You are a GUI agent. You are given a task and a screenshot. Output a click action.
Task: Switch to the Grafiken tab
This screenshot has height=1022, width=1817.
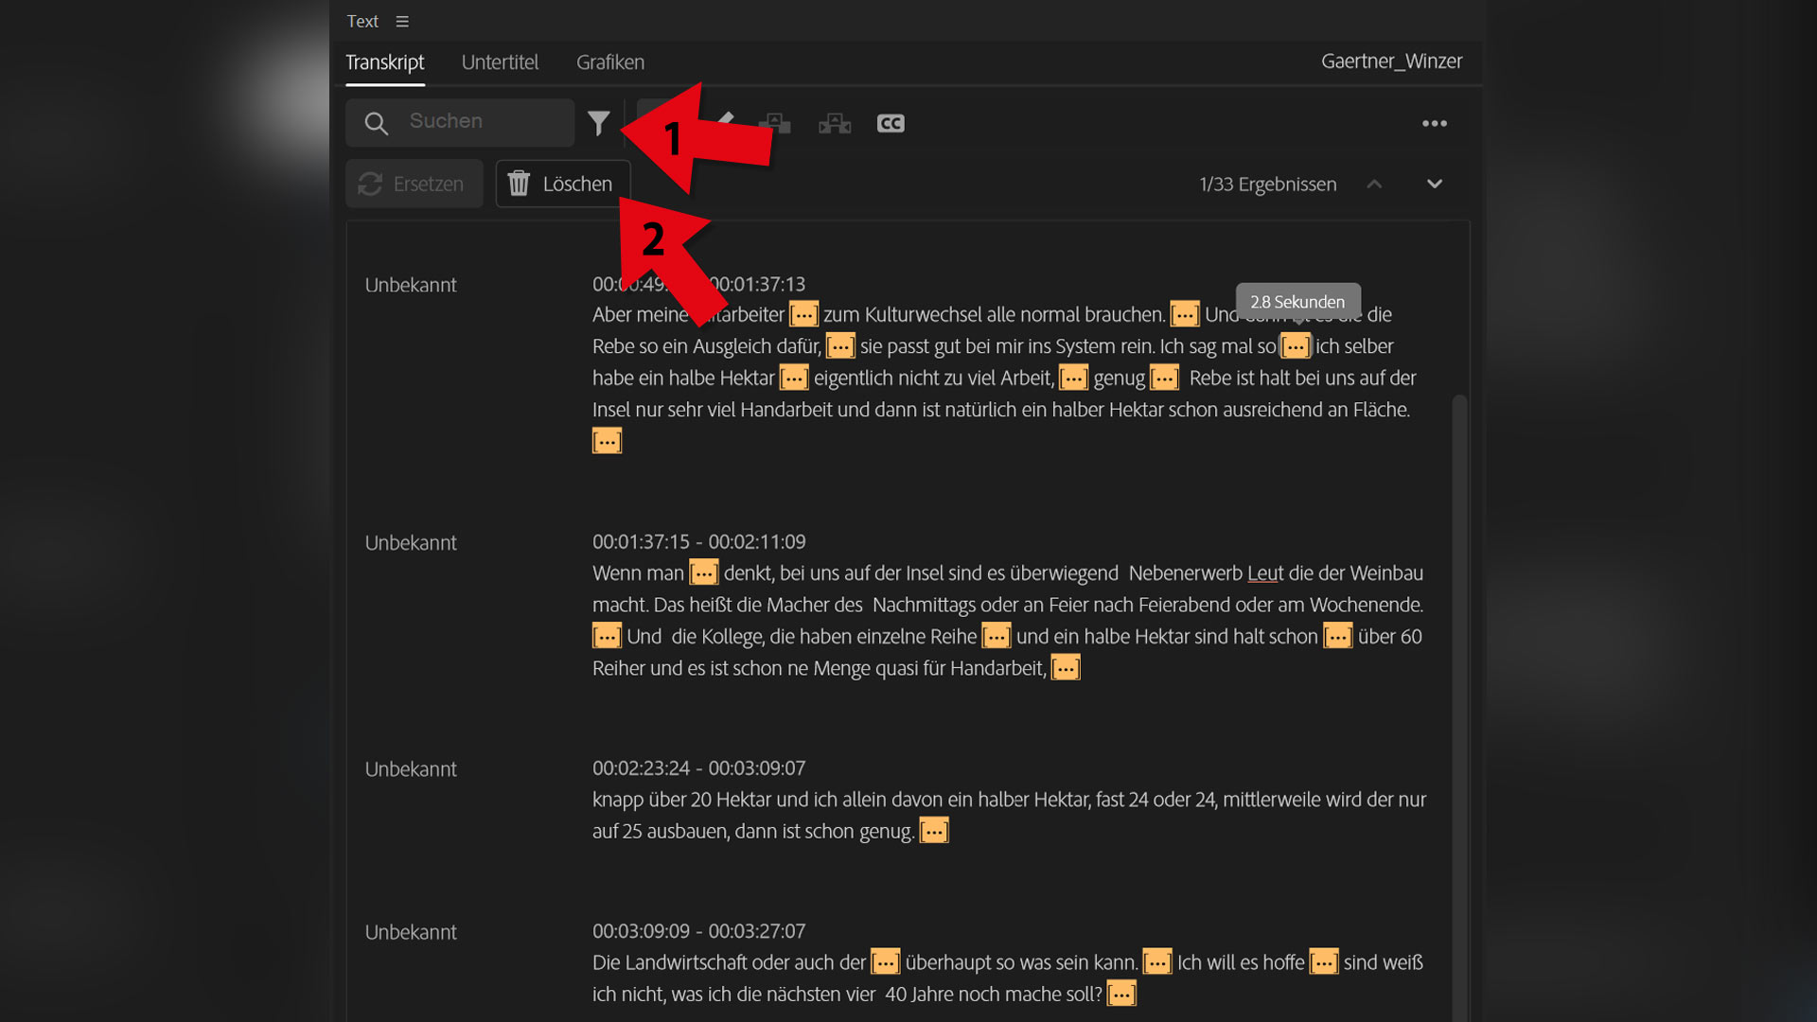coord(610,62)
